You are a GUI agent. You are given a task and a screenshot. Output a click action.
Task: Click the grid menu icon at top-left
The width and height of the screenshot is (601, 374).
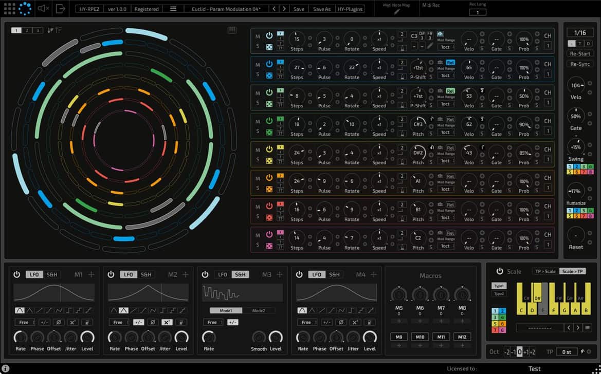click(9, 8)
